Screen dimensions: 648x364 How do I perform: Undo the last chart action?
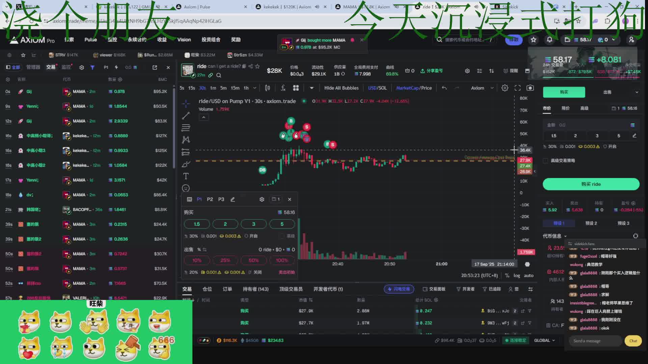click(444, 88)
